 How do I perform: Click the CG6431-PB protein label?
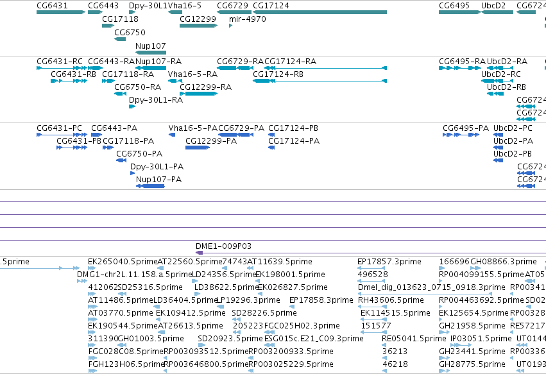coord(79,141)
